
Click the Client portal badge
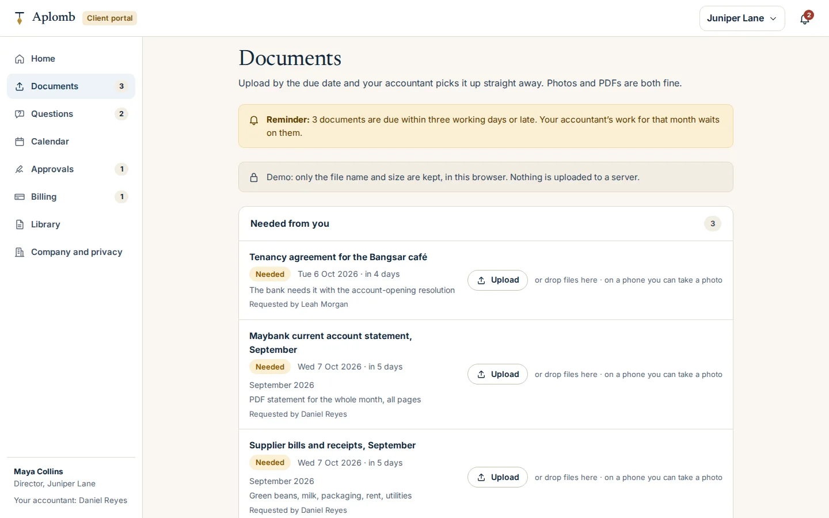(110, 18)
